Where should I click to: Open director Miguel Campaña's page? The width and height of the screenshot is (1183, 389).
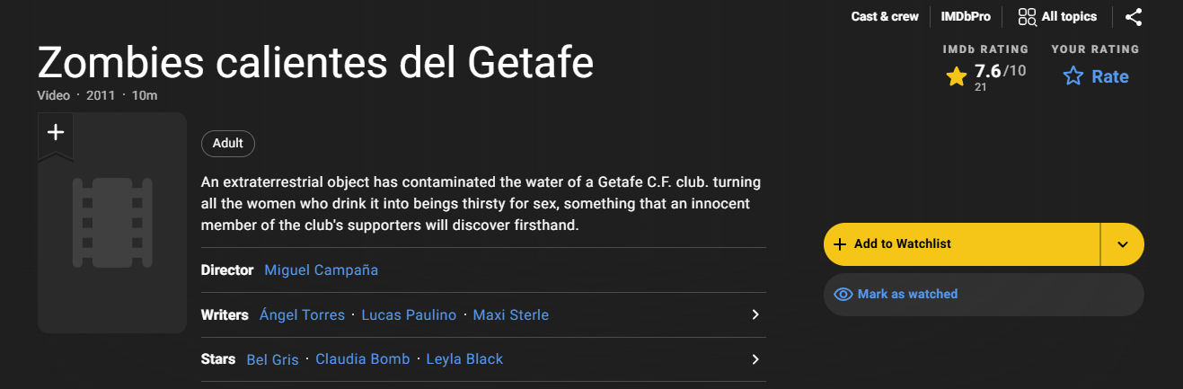[x=322, y=270]
